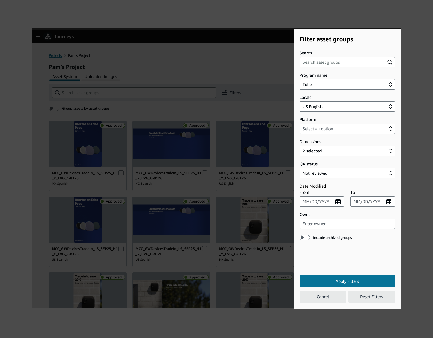The image size is (433, 338).
Task: Check the US English asset card checkbox
Action: (x=288, y=173)
